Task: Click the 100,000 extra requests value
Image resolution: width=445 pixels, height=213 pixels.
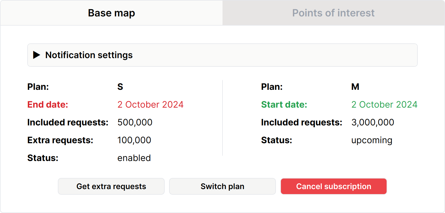Action: click(x=134, y=140)
